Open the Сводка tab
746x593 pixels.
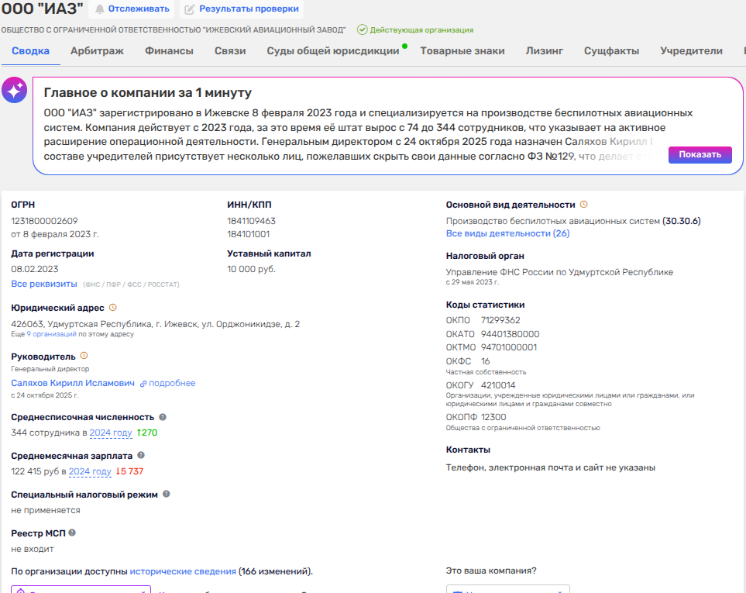pos(30,51)
